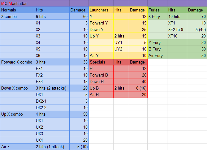Select the XF2 to 9 cell

177,30
